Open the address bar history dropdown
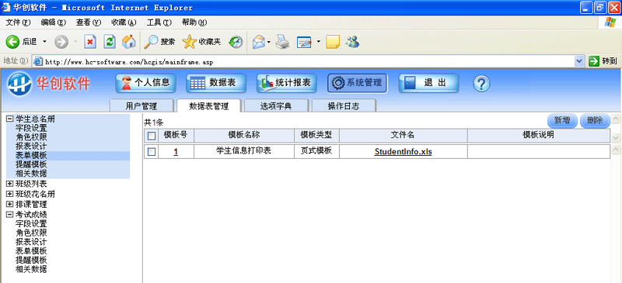Viewport: 622px width, 283px height. coord(579,61)
